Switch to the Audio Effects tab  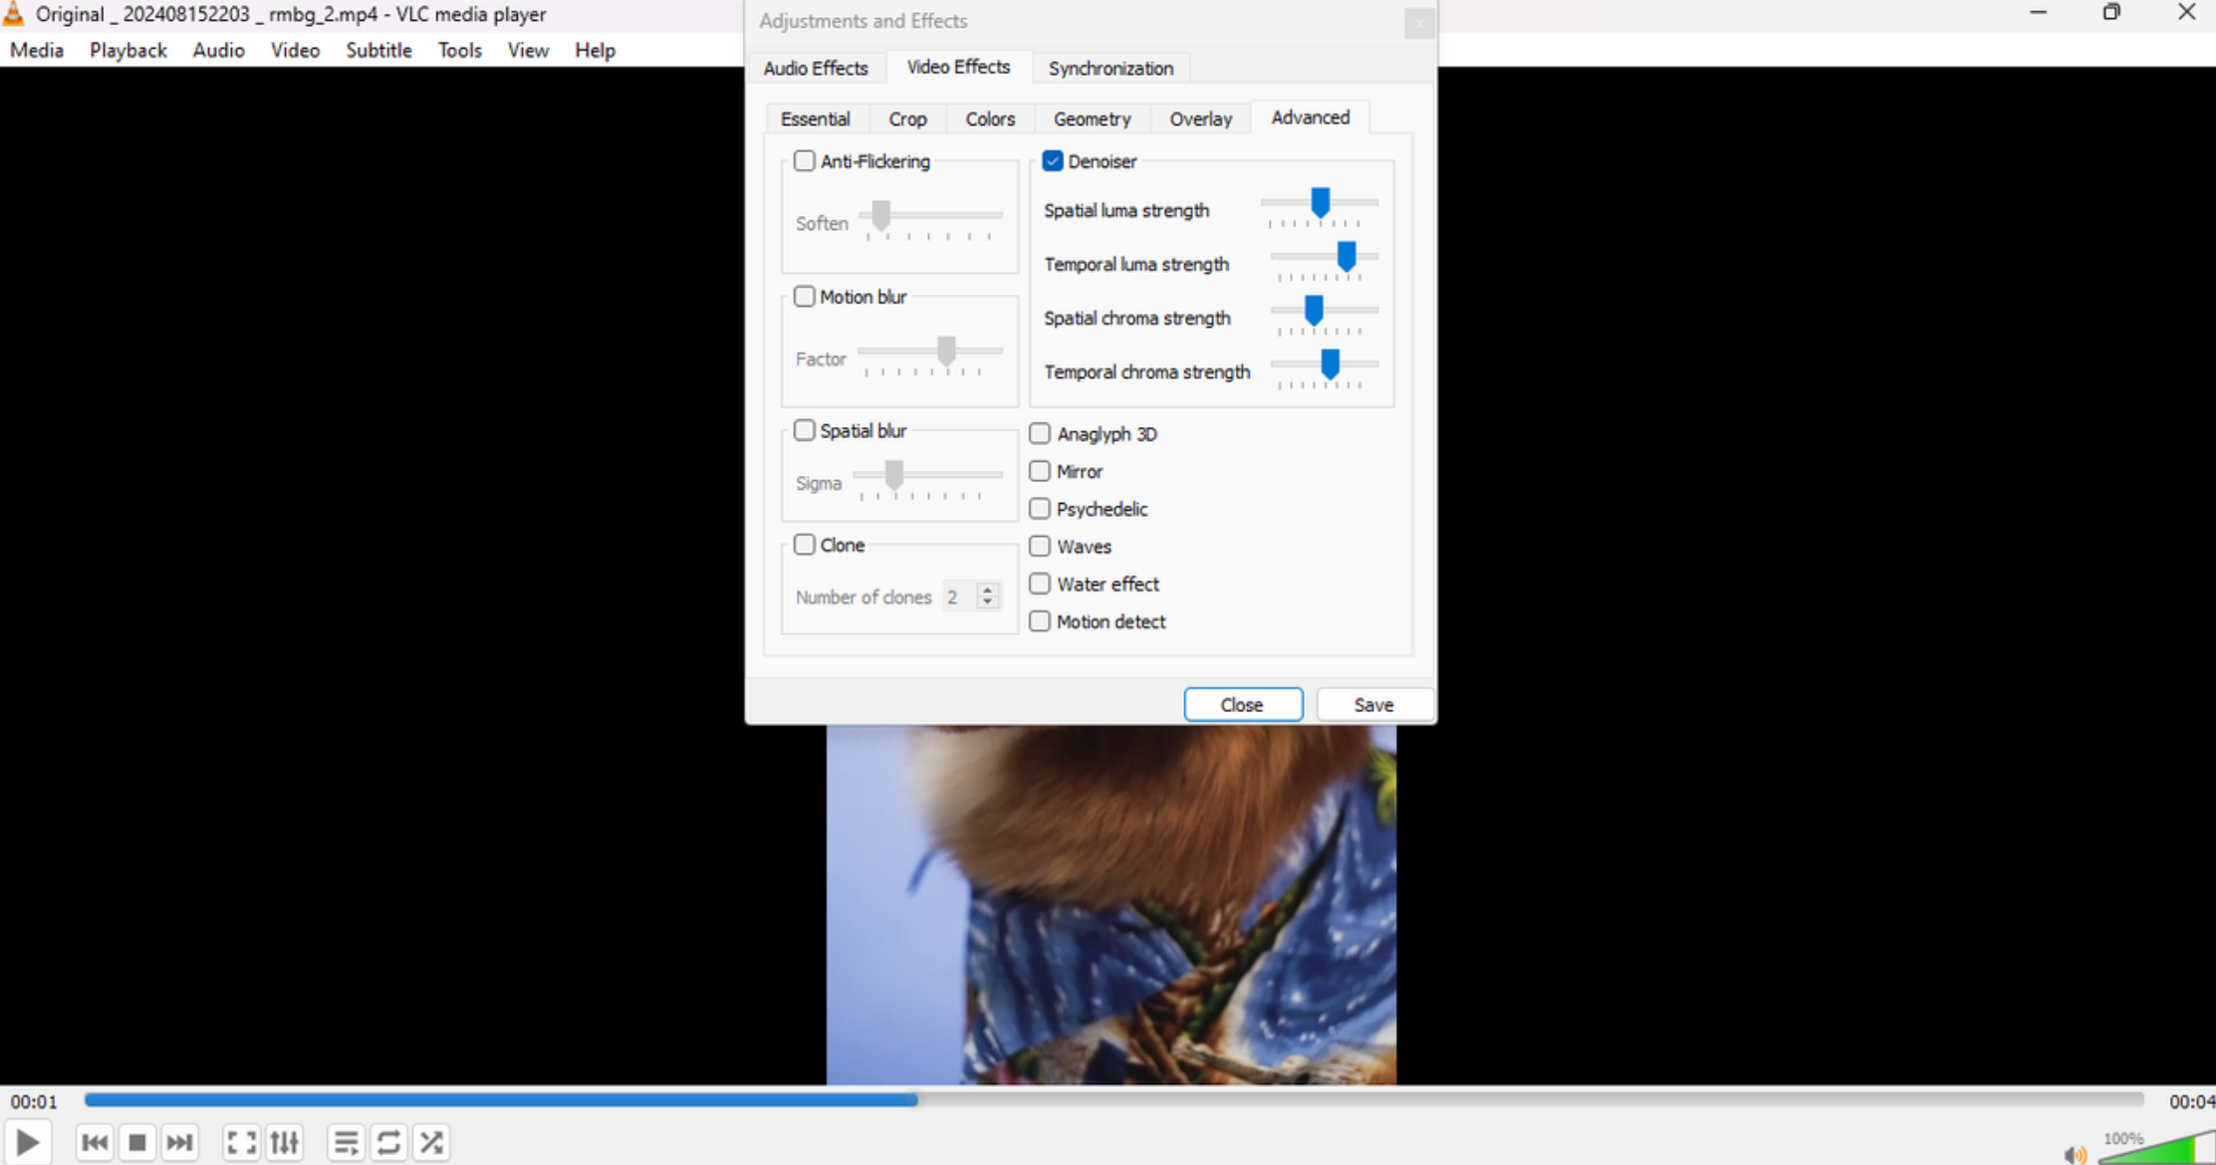coord(815,68)
